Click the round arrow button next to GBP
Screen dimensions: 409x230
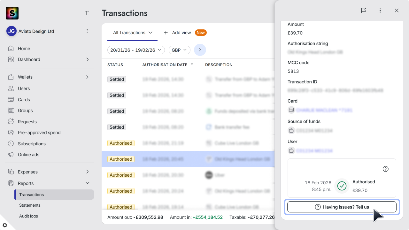pyautogui.click(x=200, y=50)
